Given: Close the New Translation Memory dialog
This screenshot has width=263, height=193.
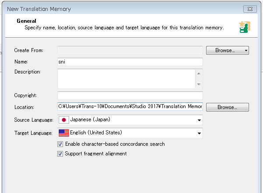Looking at the screenshot, I should [x=250, y=9].
